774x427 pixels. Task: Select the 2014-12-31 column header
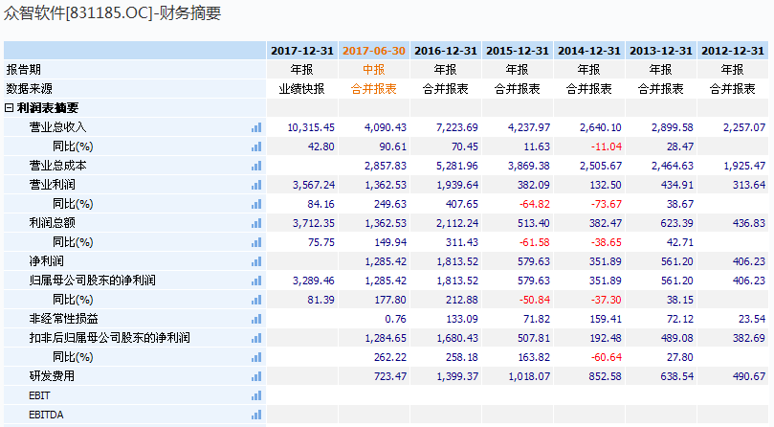point(589,51)
